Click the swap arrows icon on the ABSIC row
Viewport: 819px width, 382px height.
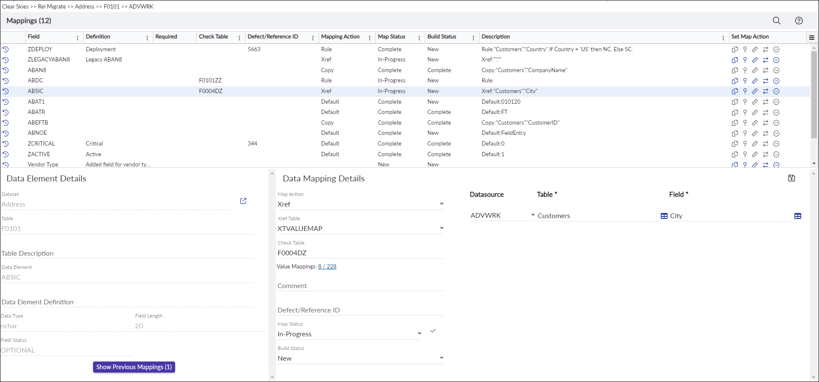(766, 91)
